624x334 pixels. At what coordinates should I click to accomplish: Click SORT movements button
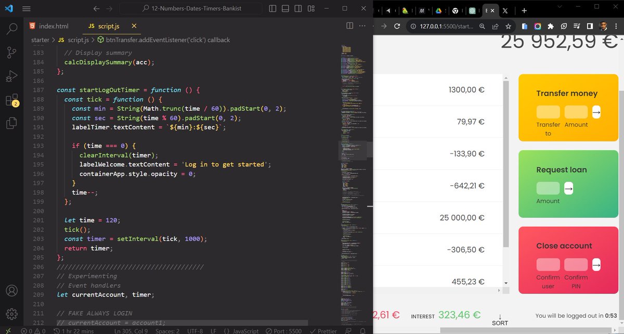pos(500,319)
